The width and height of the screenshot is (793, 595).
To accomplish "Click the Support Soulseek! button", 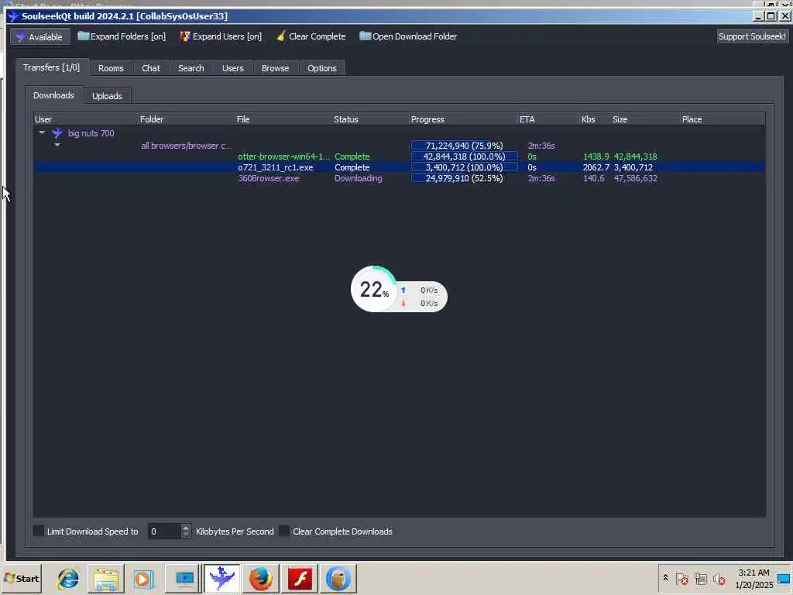I will coord(752,36).
